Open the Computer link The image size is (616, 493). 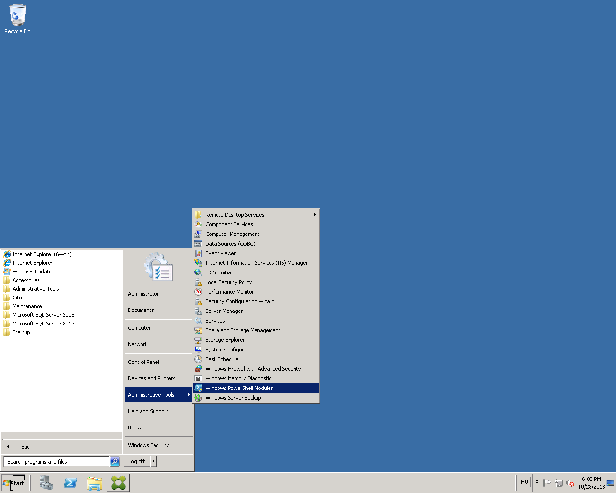158,328
